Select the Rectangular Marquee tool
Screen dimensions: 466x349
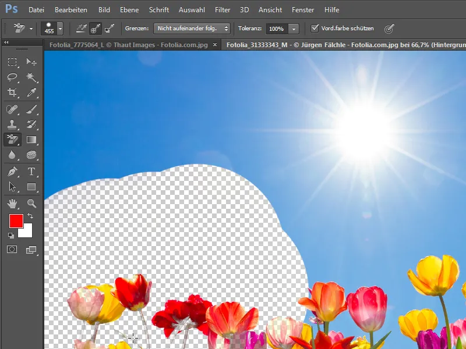coord(12,62)
